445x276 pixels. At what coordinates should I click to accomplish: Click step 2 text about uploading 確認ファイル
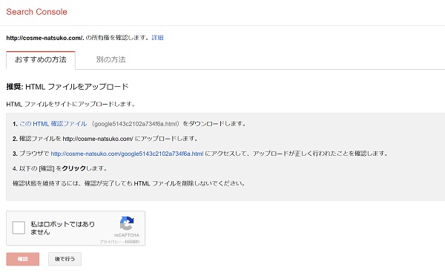(105, 139)
